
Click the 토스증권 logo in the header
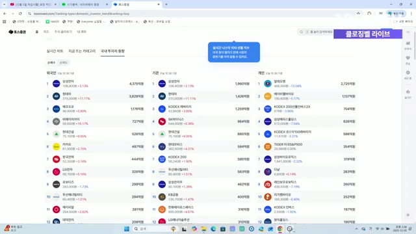18,32
